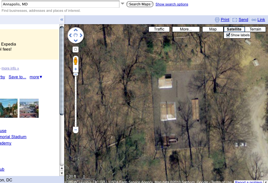Screen dimensions: 268x183
Task: Enable the Traffic layer
Action: [159, 29]
